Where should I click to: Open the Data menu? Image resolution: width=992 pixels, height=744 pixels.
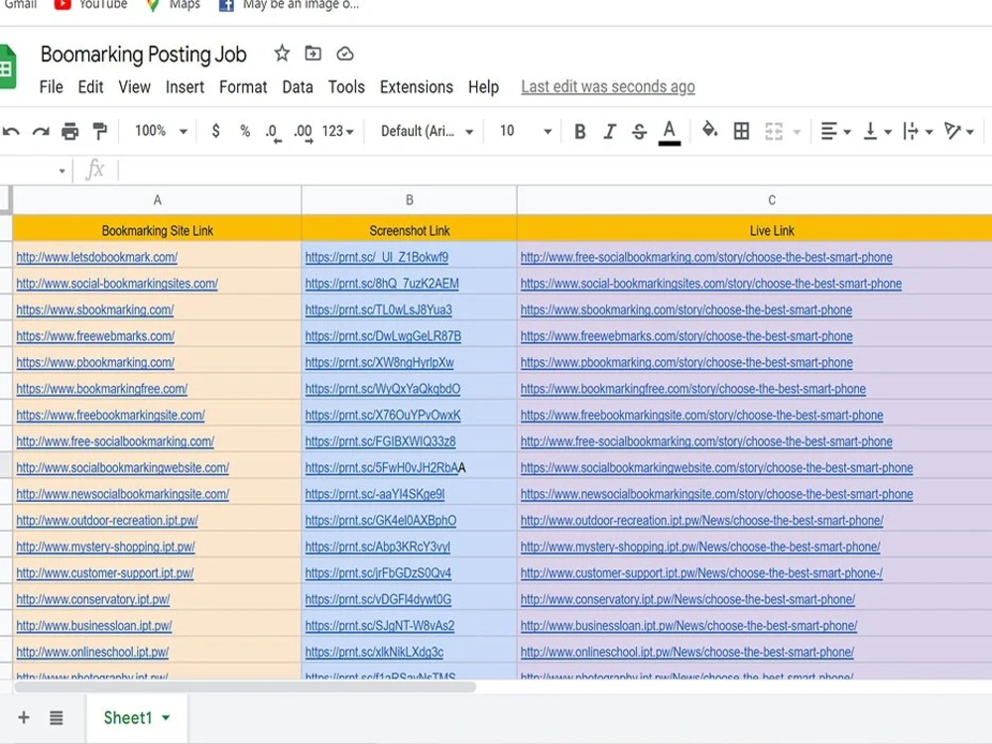coord(298,86)
